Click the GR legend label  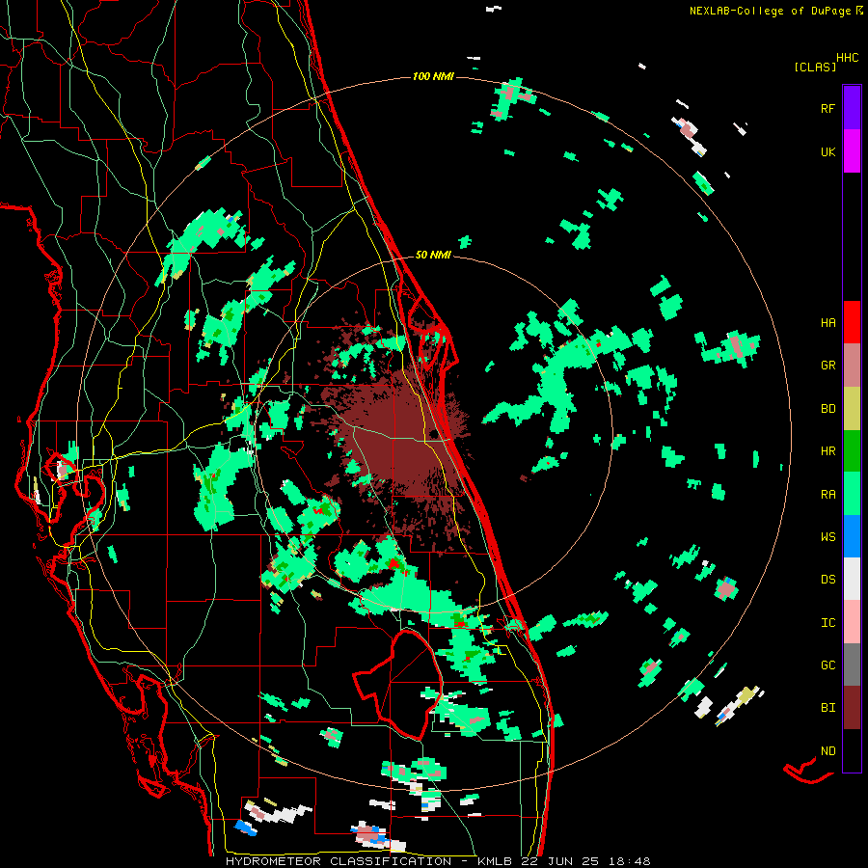[x=827, y=366]
